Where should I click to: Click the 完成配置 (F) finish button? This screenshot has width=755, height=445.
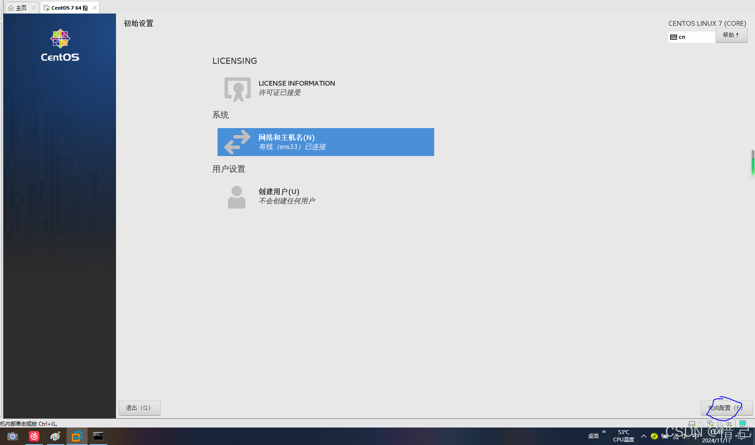727,408
